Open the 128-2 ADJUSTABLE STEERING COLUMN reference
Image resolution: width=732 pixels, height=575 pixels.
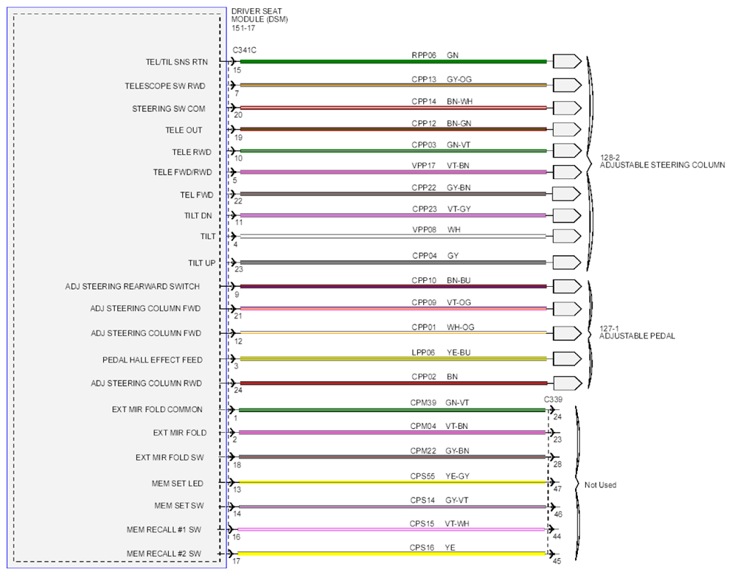[662, 161]
